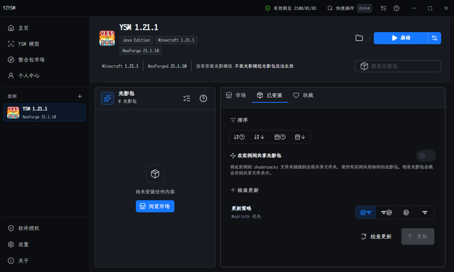
Task: Open the task list icon in title bar
Action: click(x=384, y=8)
